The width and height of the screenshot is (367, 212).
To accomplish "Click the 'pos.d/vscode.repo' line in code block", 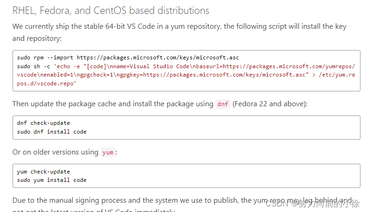I will (46, 84).
